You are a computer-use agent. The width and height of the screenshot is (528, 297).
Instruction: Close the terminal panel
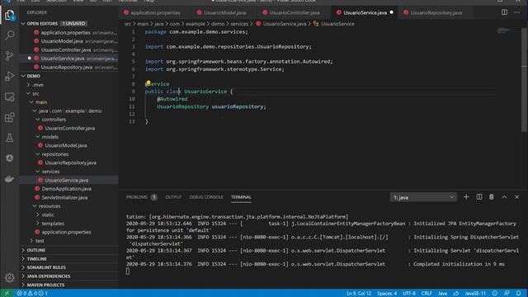[x=516, y=197]
